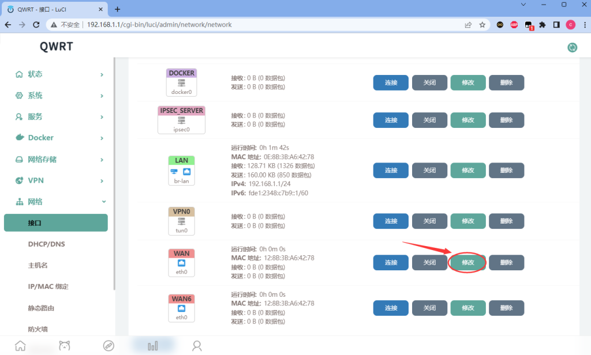Click 删除 for the IPSEC_SERVER interface
591x355 pixels.
click(506, 120)
